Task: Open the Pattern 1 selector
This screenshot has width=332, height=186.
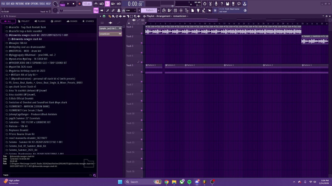Action: [150, 11]
